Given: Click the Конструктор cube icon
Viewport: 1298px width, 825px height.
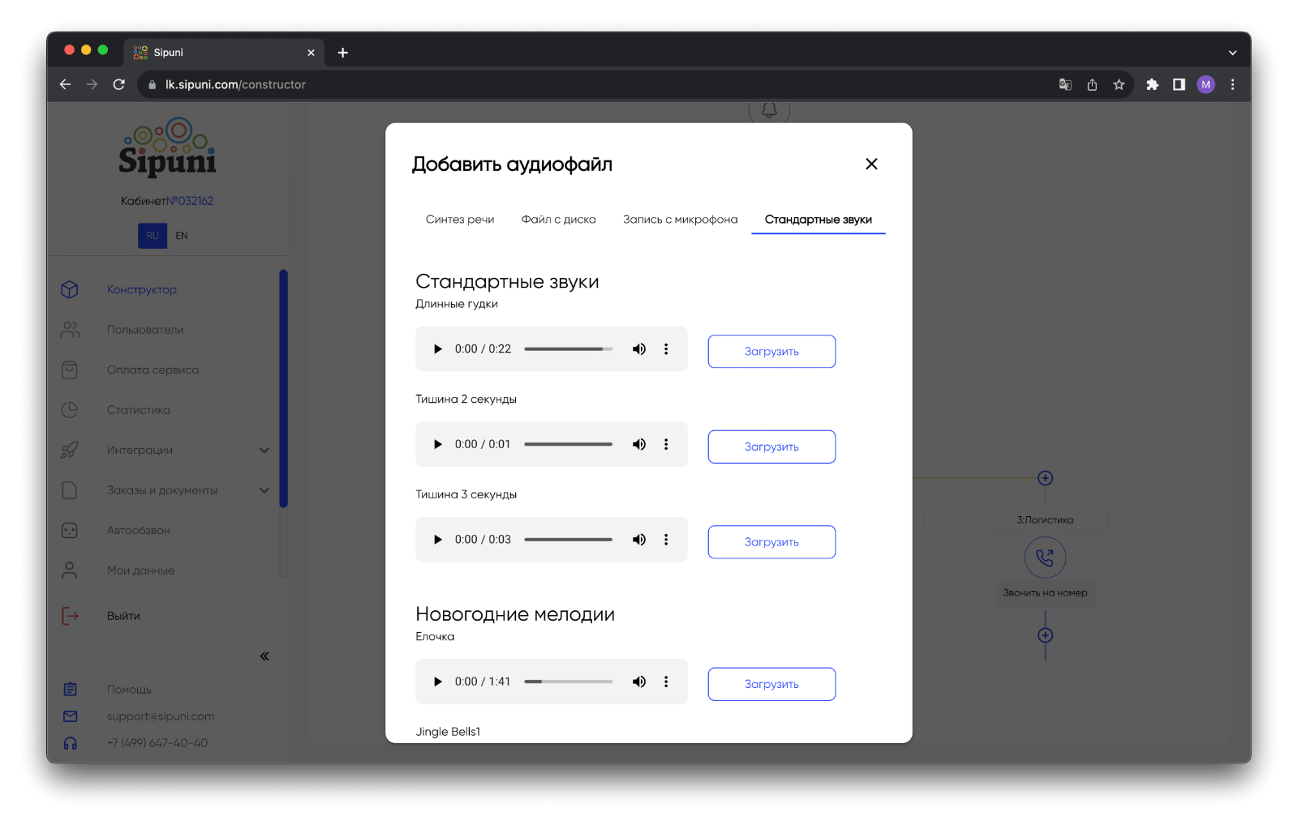Looking at the screenshot, I should [70, 289].
